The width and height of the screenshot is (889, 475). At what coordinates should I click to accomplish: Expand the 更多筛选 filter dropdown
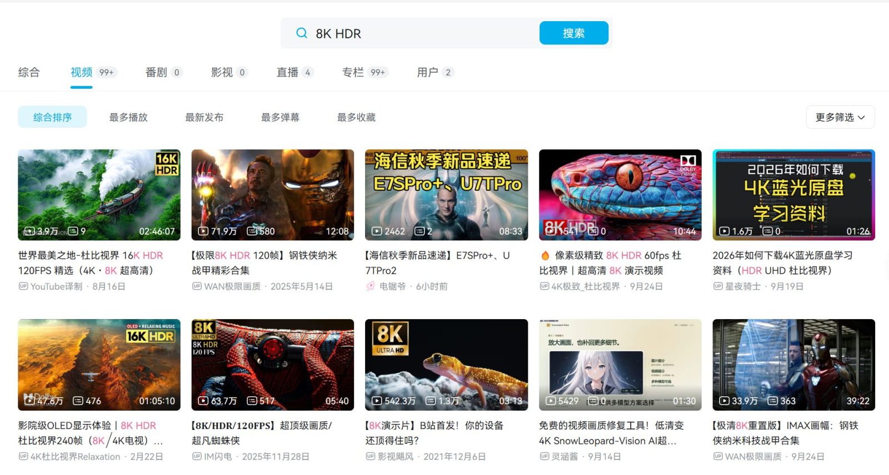(840, 117)
